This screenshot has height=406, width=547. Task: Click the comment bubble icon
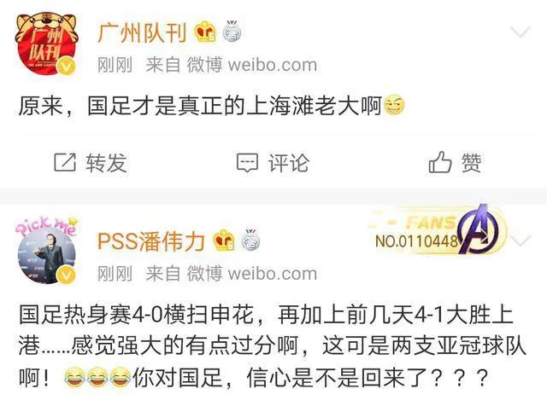pyautogui.click(x=247, y=163)
